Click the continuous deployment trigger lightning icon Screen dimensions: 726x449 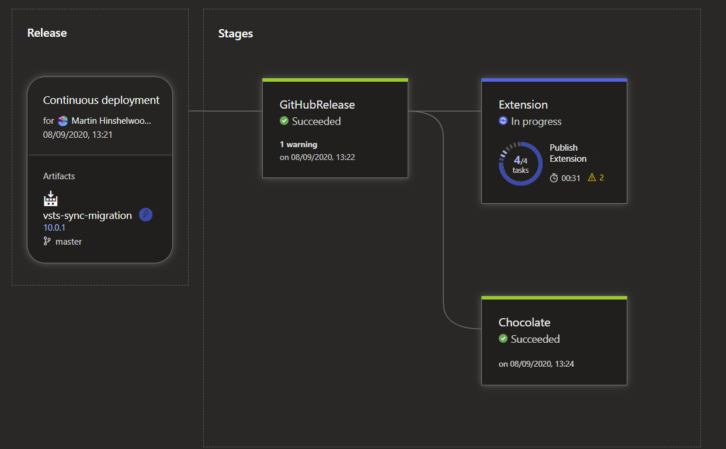pos(145,214)
